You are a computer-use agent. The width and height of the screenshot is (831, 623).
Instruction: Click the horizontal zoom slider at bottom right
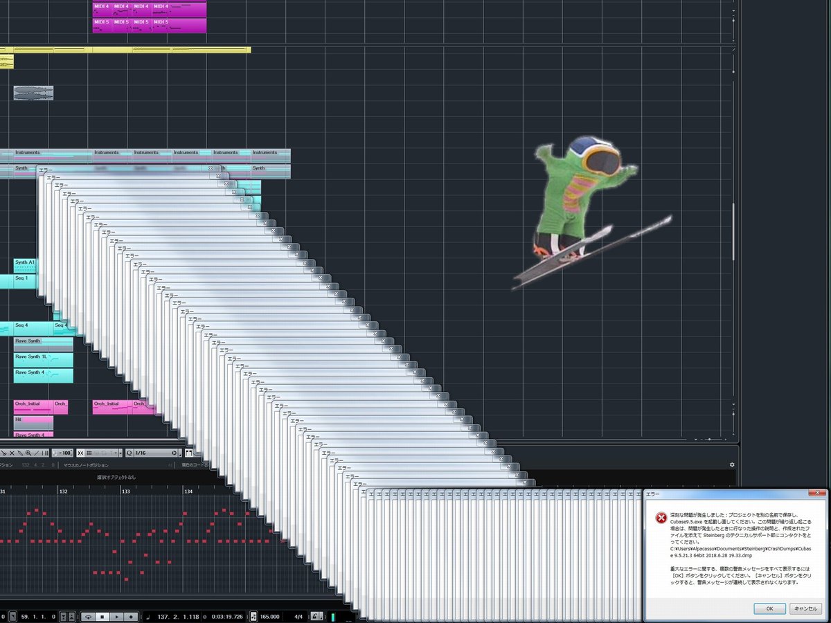tap(708, 439)
